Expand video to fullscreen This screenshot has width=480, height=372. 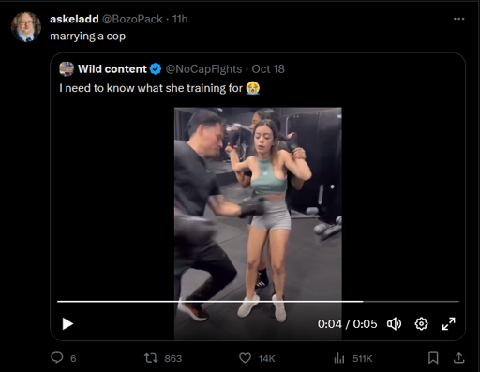pyautogui.click(x=448, y=324)
